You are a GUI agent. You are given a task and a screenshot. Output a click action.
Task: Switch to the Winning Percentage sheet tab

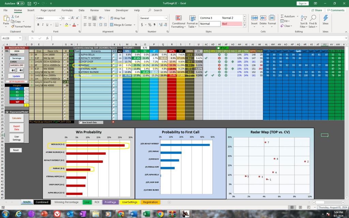66,202
